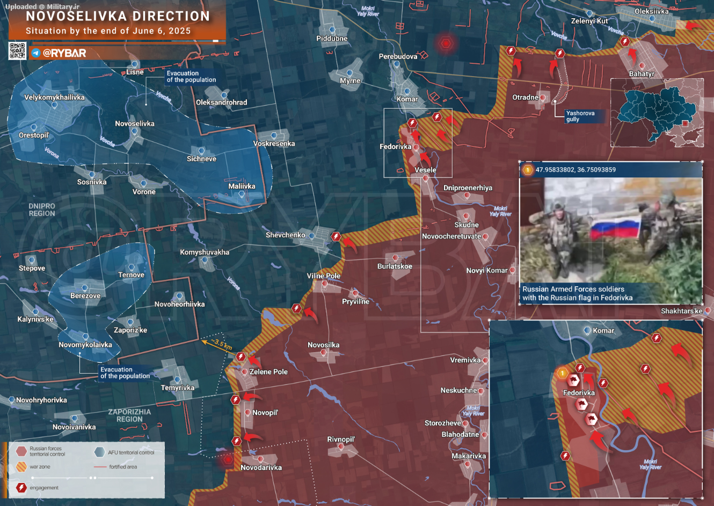Click the engagement marker northwest of Bahatyr
The width and height of the screenshot is (714, 506).
(x=624, y=41)
